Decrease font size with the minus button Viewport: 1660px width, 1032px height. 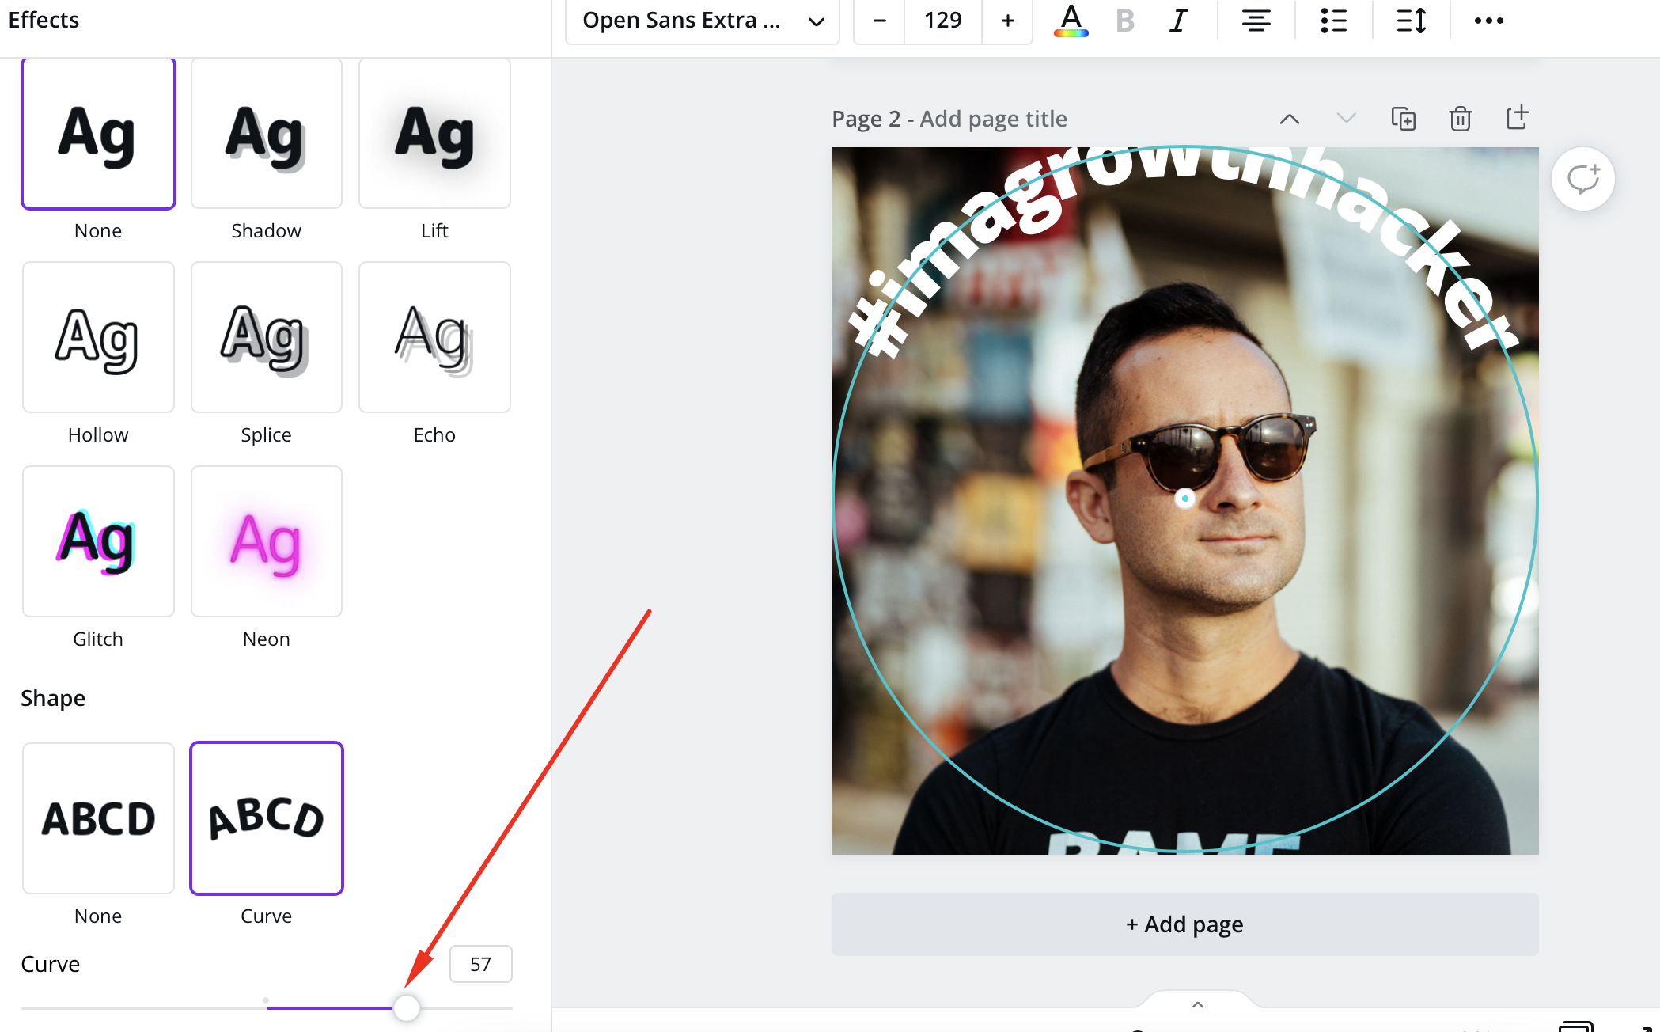pyautogui.click(x=879, y=21)
